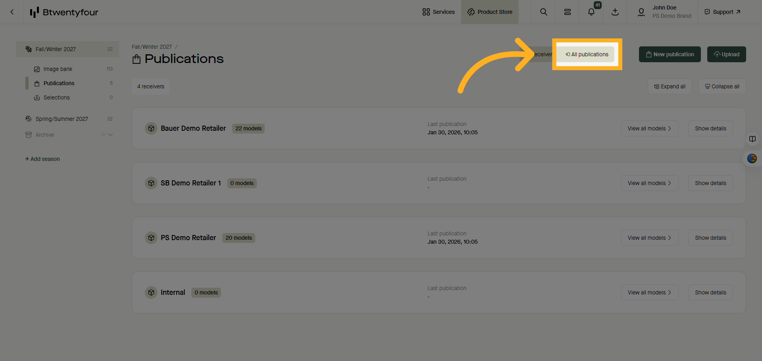
Task: Switch to the Services menu
Action: (x=438, y=12)
